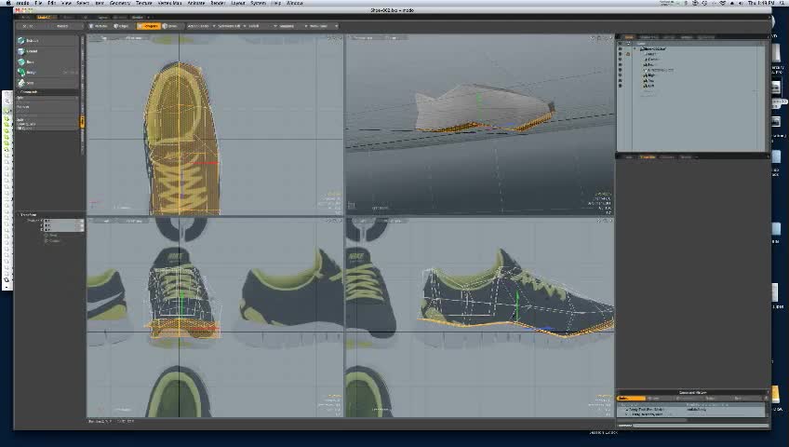Open the Geometry menu
789x447 pixels.
pyautogui.click(x=120, y=3)
